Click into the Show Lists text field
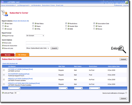The image size is (132, 105). (38, 43)
